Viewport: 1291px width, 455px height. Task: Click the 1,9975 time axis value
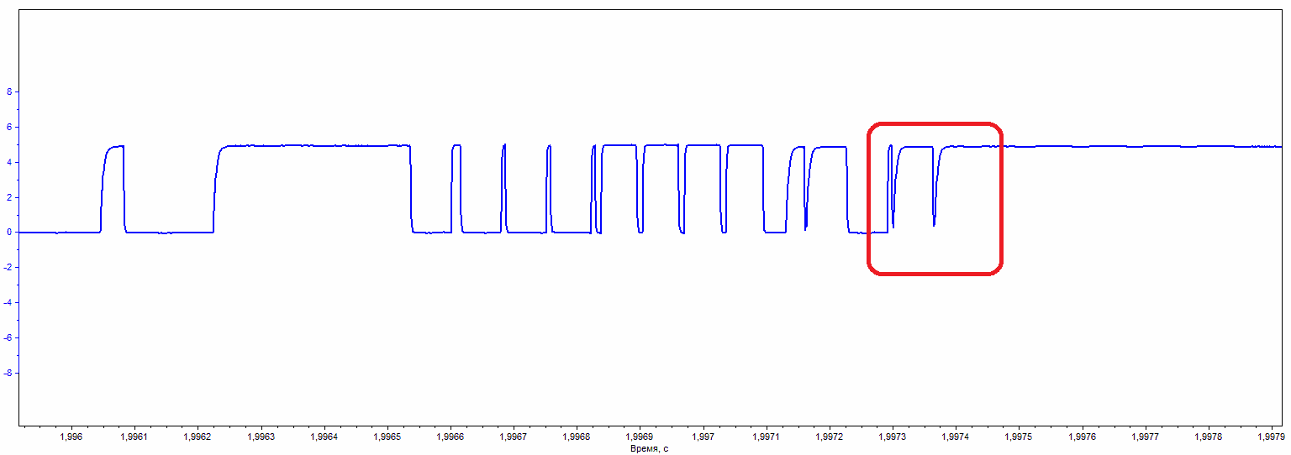click(1019, 437)
